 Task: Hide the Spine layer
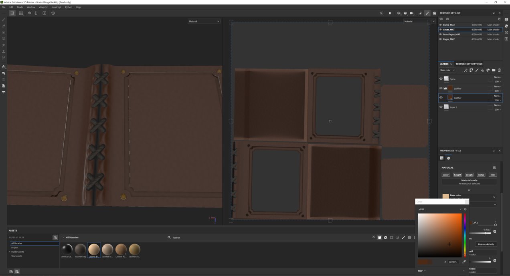pyautogui.click(x=441, y=79)
